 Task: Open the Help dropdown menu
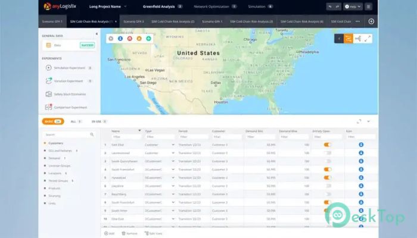click(353, 7)
